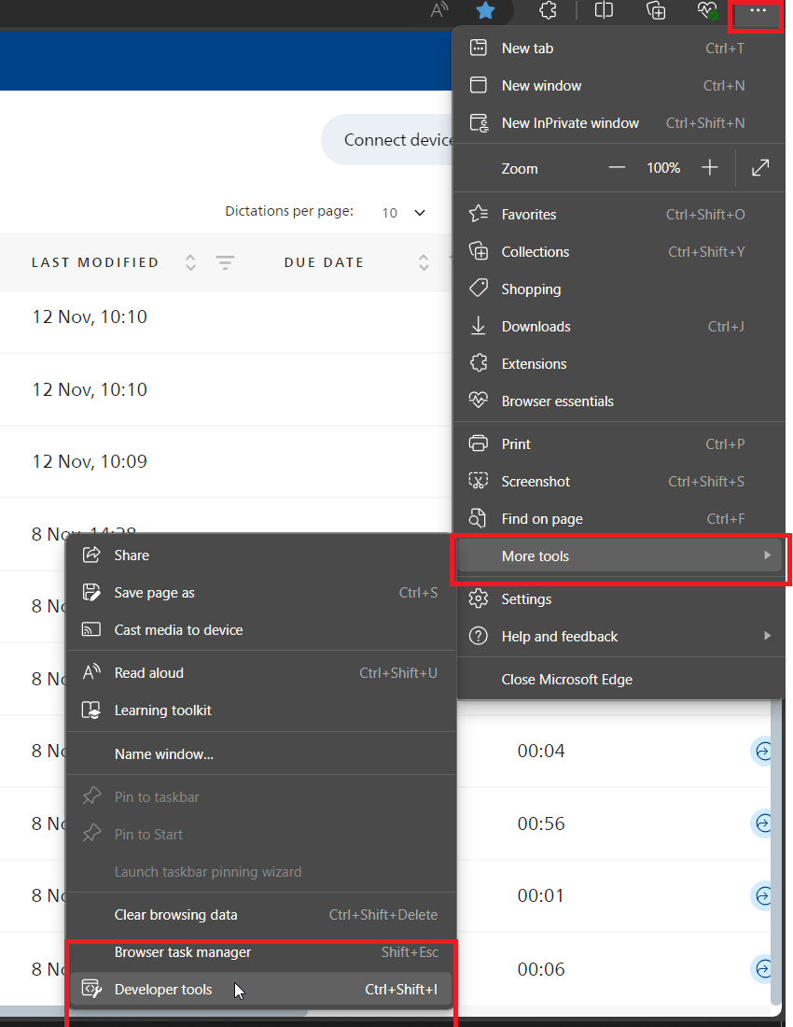The height and width of the screenshot is (1027, 793).
Task: Click the Read aloud icon in the toolbar
Action: click(x=439, y=10)
